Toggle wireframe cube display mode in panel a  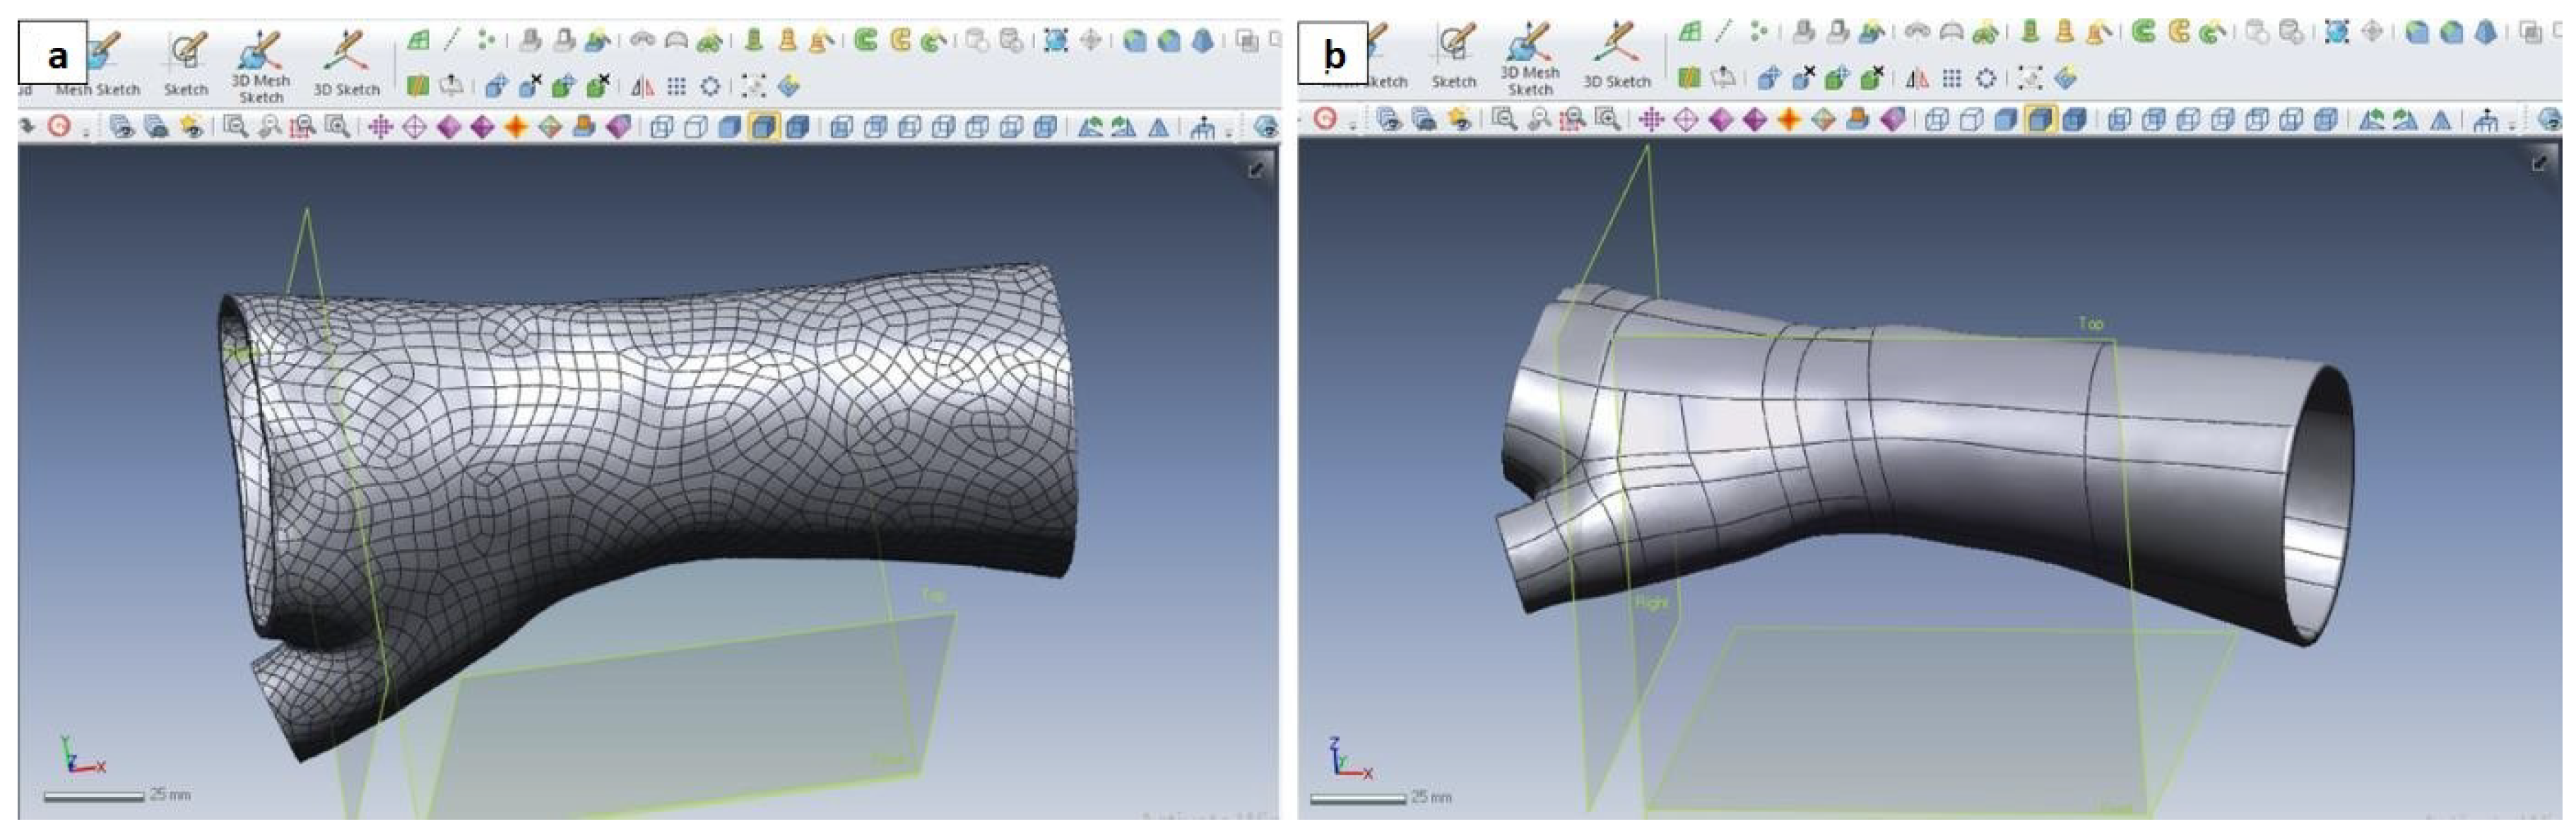(x=662, y=126)
